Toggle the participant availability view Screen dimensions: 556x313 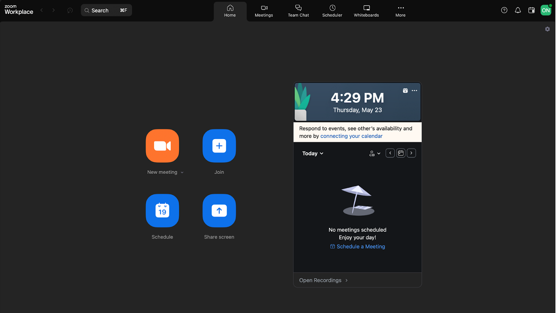(375, 153)
